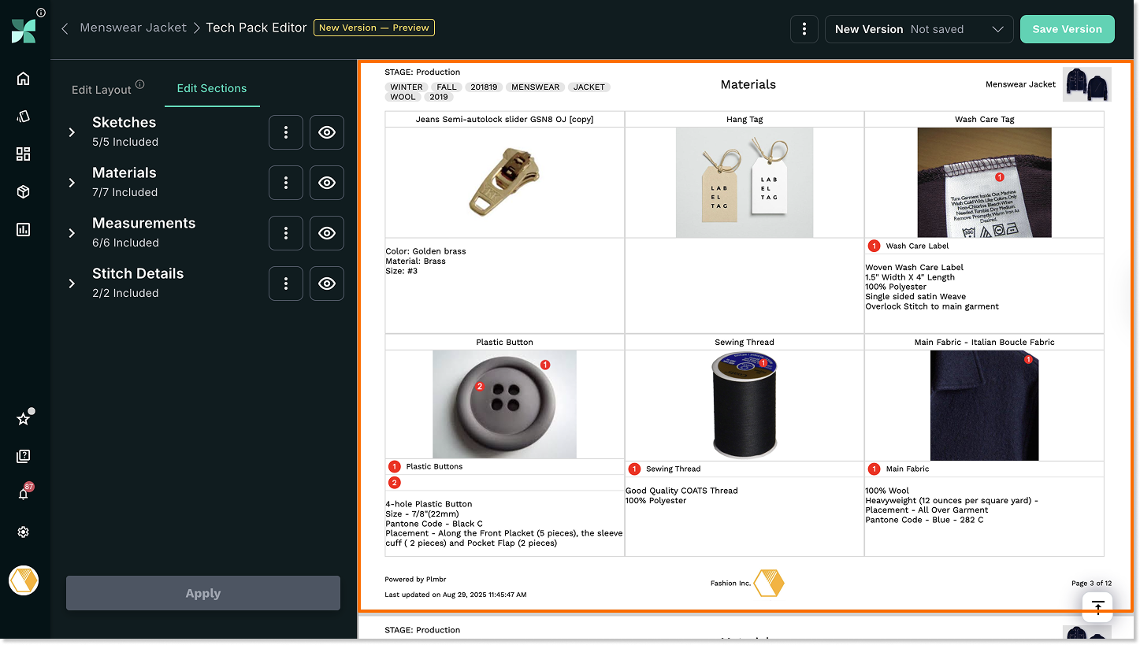Hide the Materials section with eye icon
Screen dimensions: 1140x645
[327, 183]
